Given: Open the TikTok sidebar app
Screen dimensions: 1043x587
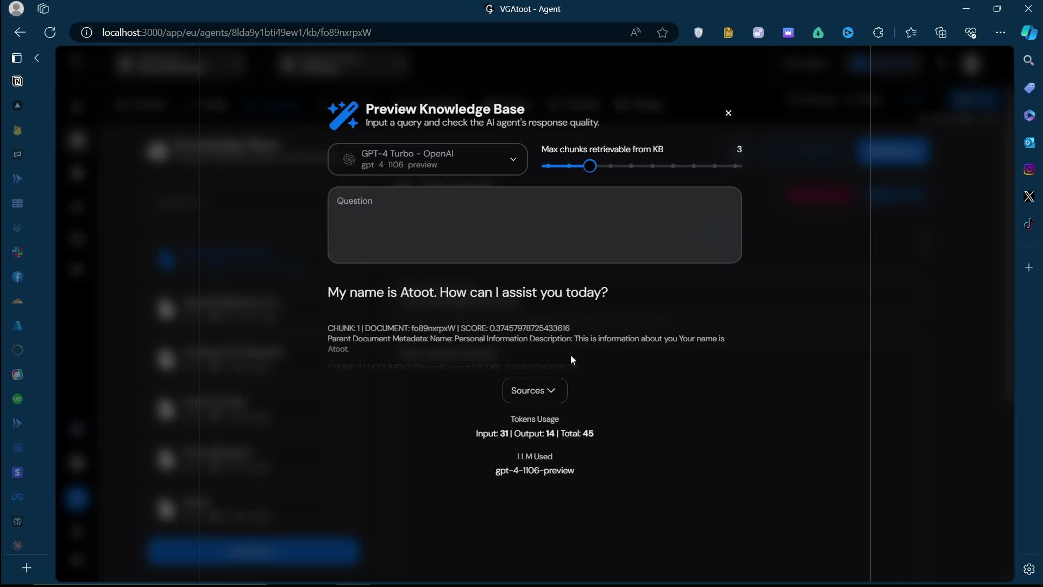Looking at the screenshot, I should [x=1029, y=224].
